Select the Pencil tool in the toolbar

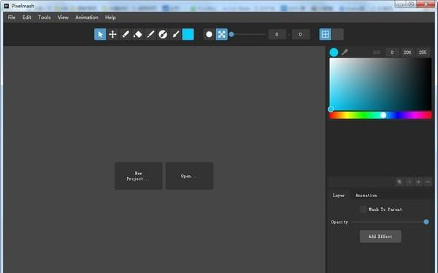tap(126, 34)
